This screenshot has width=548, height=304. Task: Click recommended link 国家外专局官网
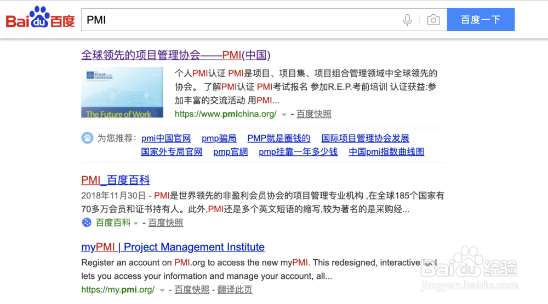(172, 152)
